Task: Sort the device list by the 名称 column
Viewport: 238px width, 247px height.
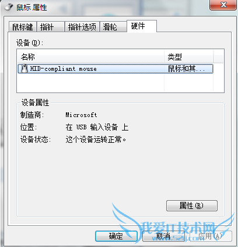Action: 90,57
